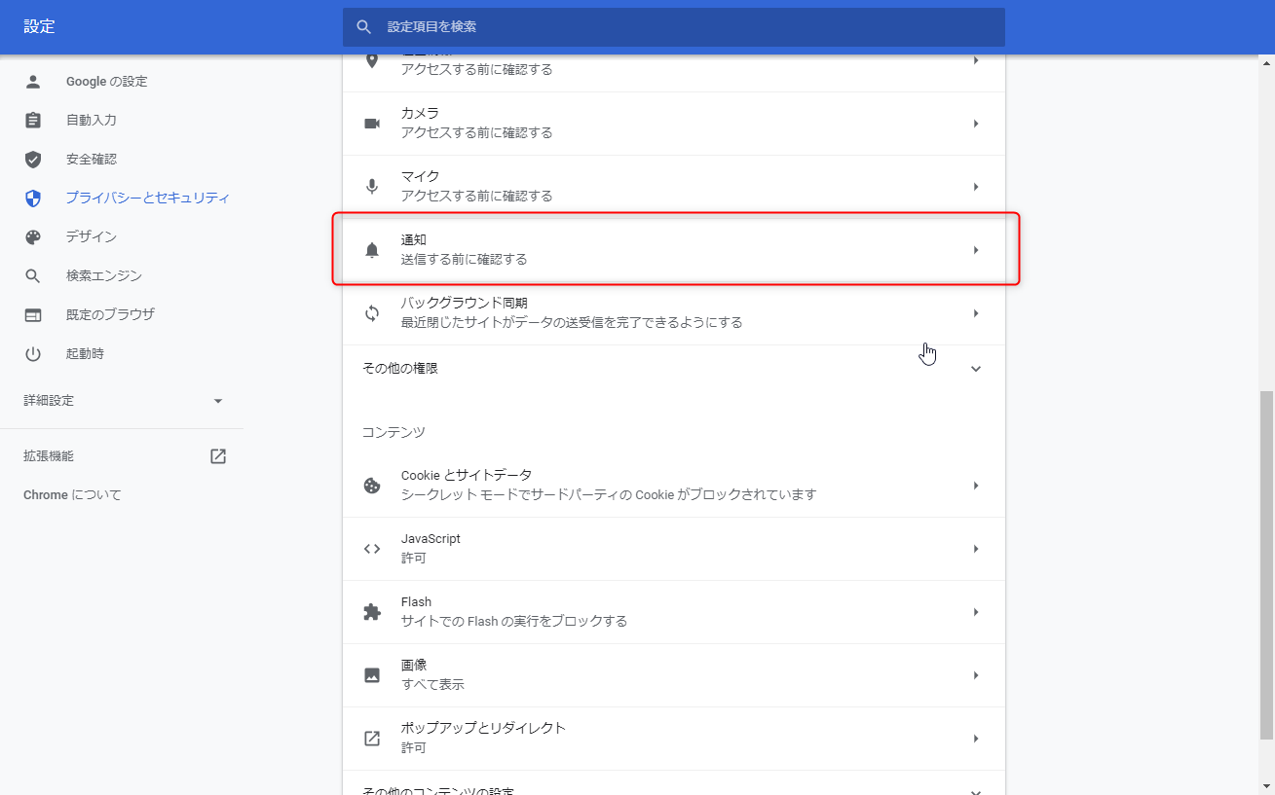
Task: Expand the その他の権限 section
Action: (976, 370)
